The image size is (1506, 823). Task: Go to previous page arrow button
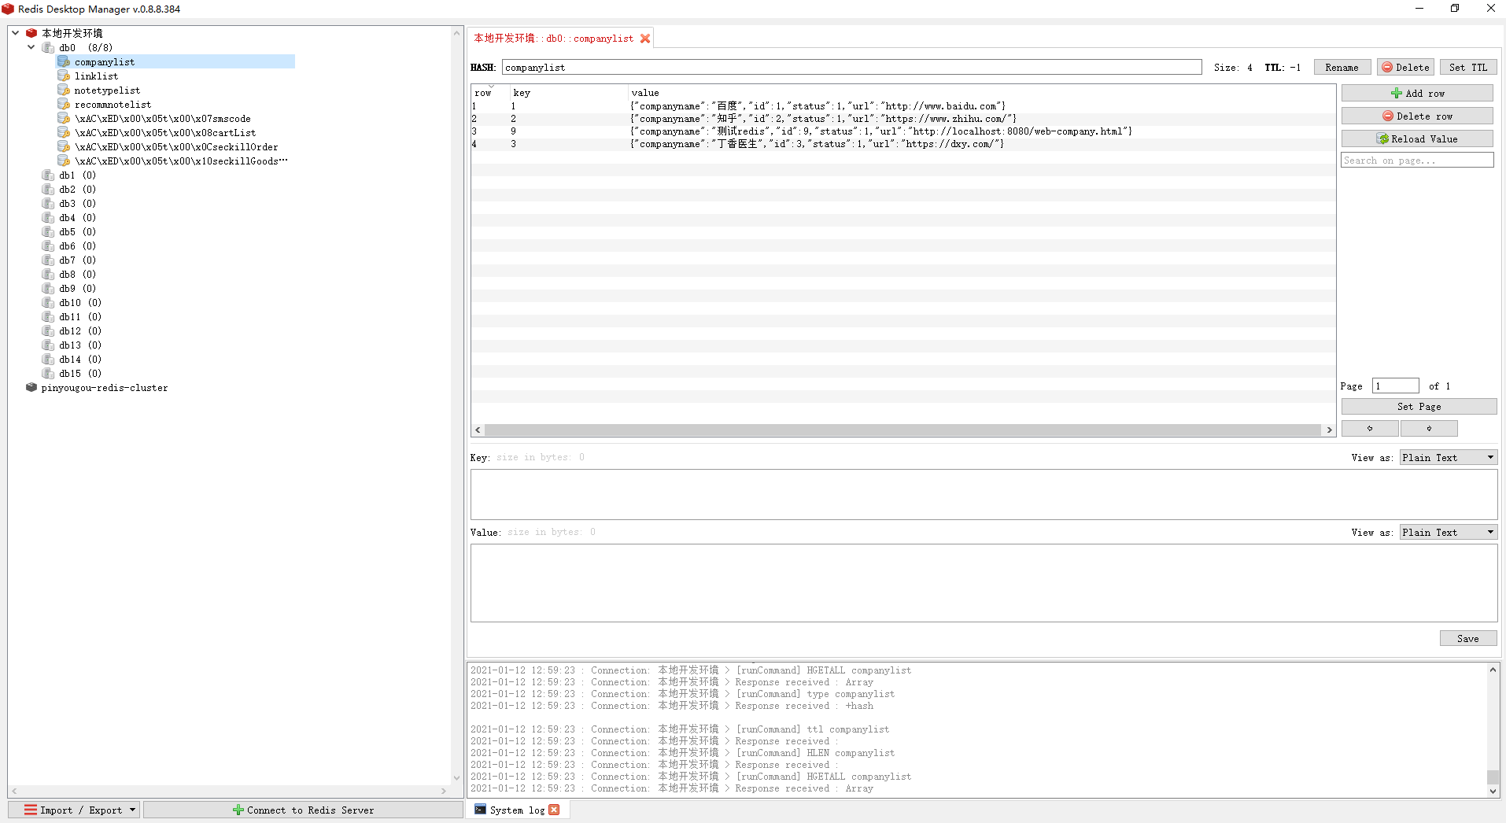coord(1369,428)
